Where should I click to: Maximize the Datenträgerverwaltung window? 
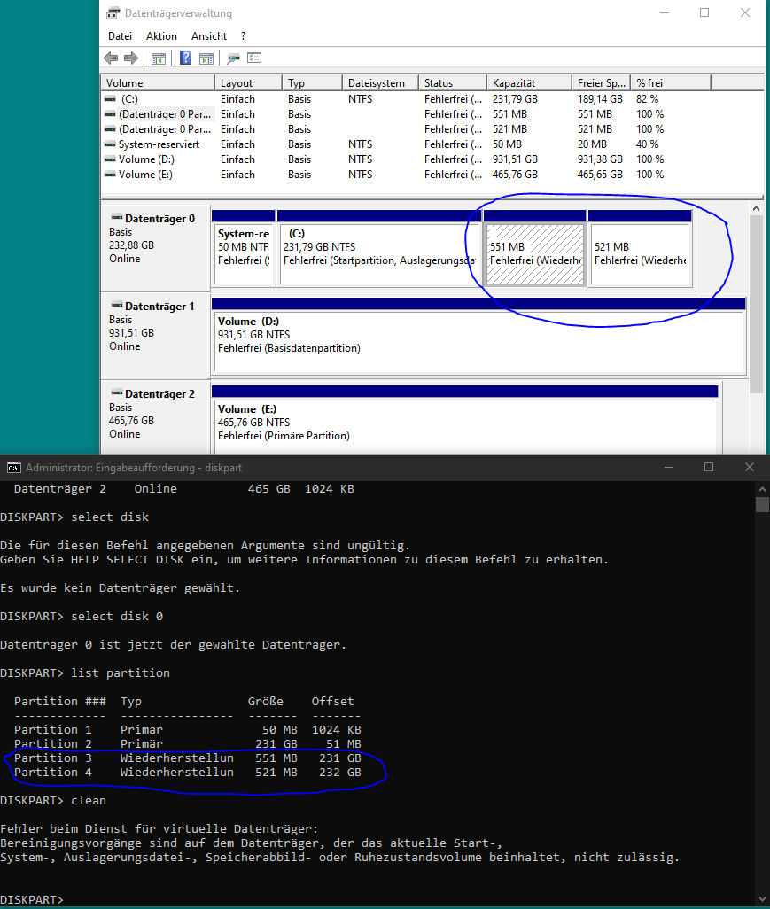coord(704,12)
